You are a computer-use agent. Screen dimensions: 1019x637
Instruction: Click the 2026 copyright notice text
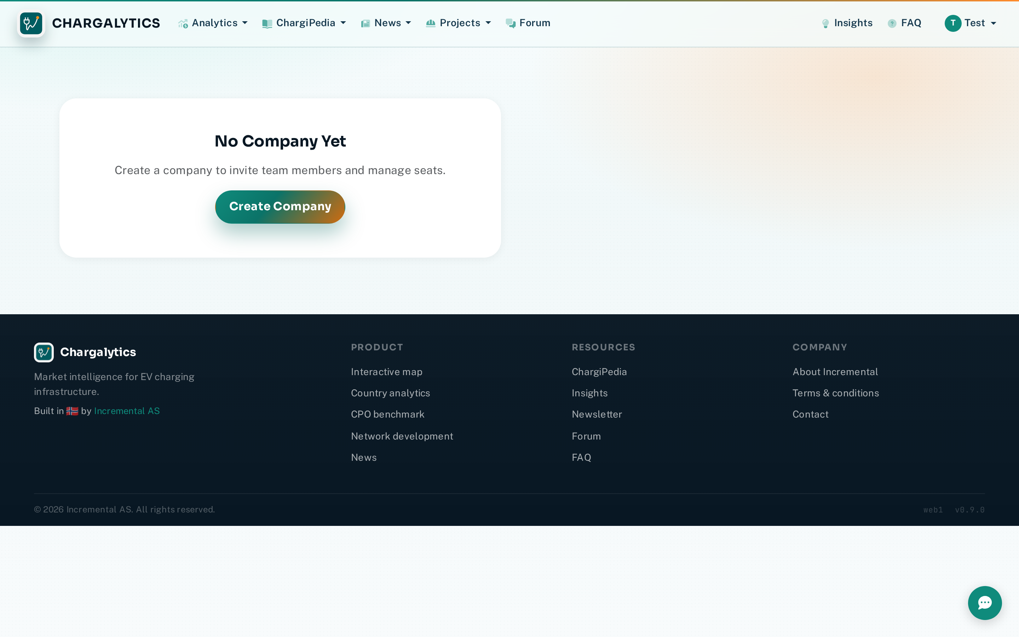point(124,509)
